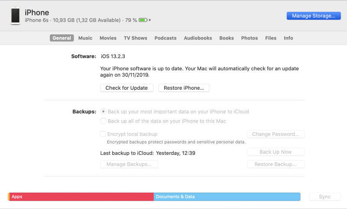Image resolution: width=347 pixels, height=209 pixels.
Task: Select the Podcasts tab
Action: click(165, 38)
